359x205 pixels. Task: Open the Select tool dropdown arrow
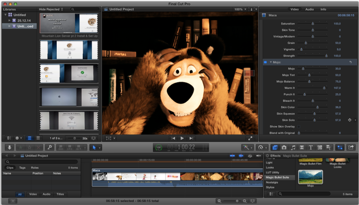coord(100,148)
